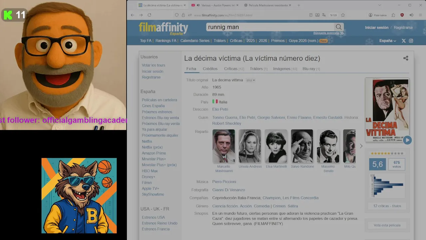
Task: Open Top FA in the nav bar
Action: click(x=145, y=41)
